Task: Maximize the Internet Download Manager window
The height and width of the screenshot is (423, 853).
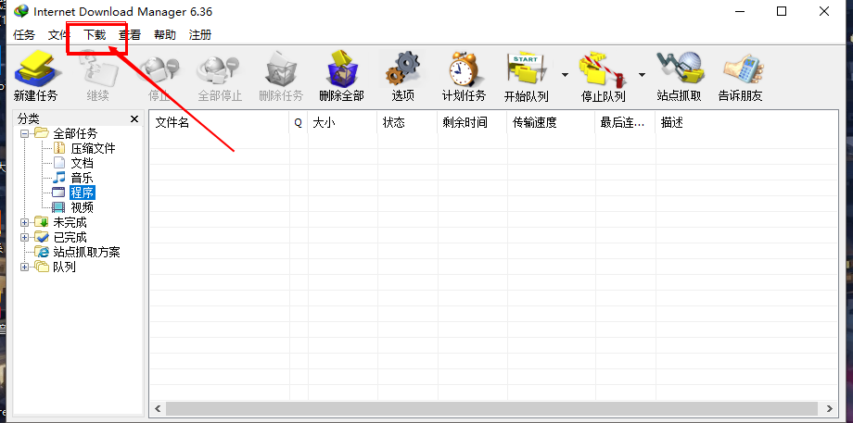Action: click(x=782, y=11)
